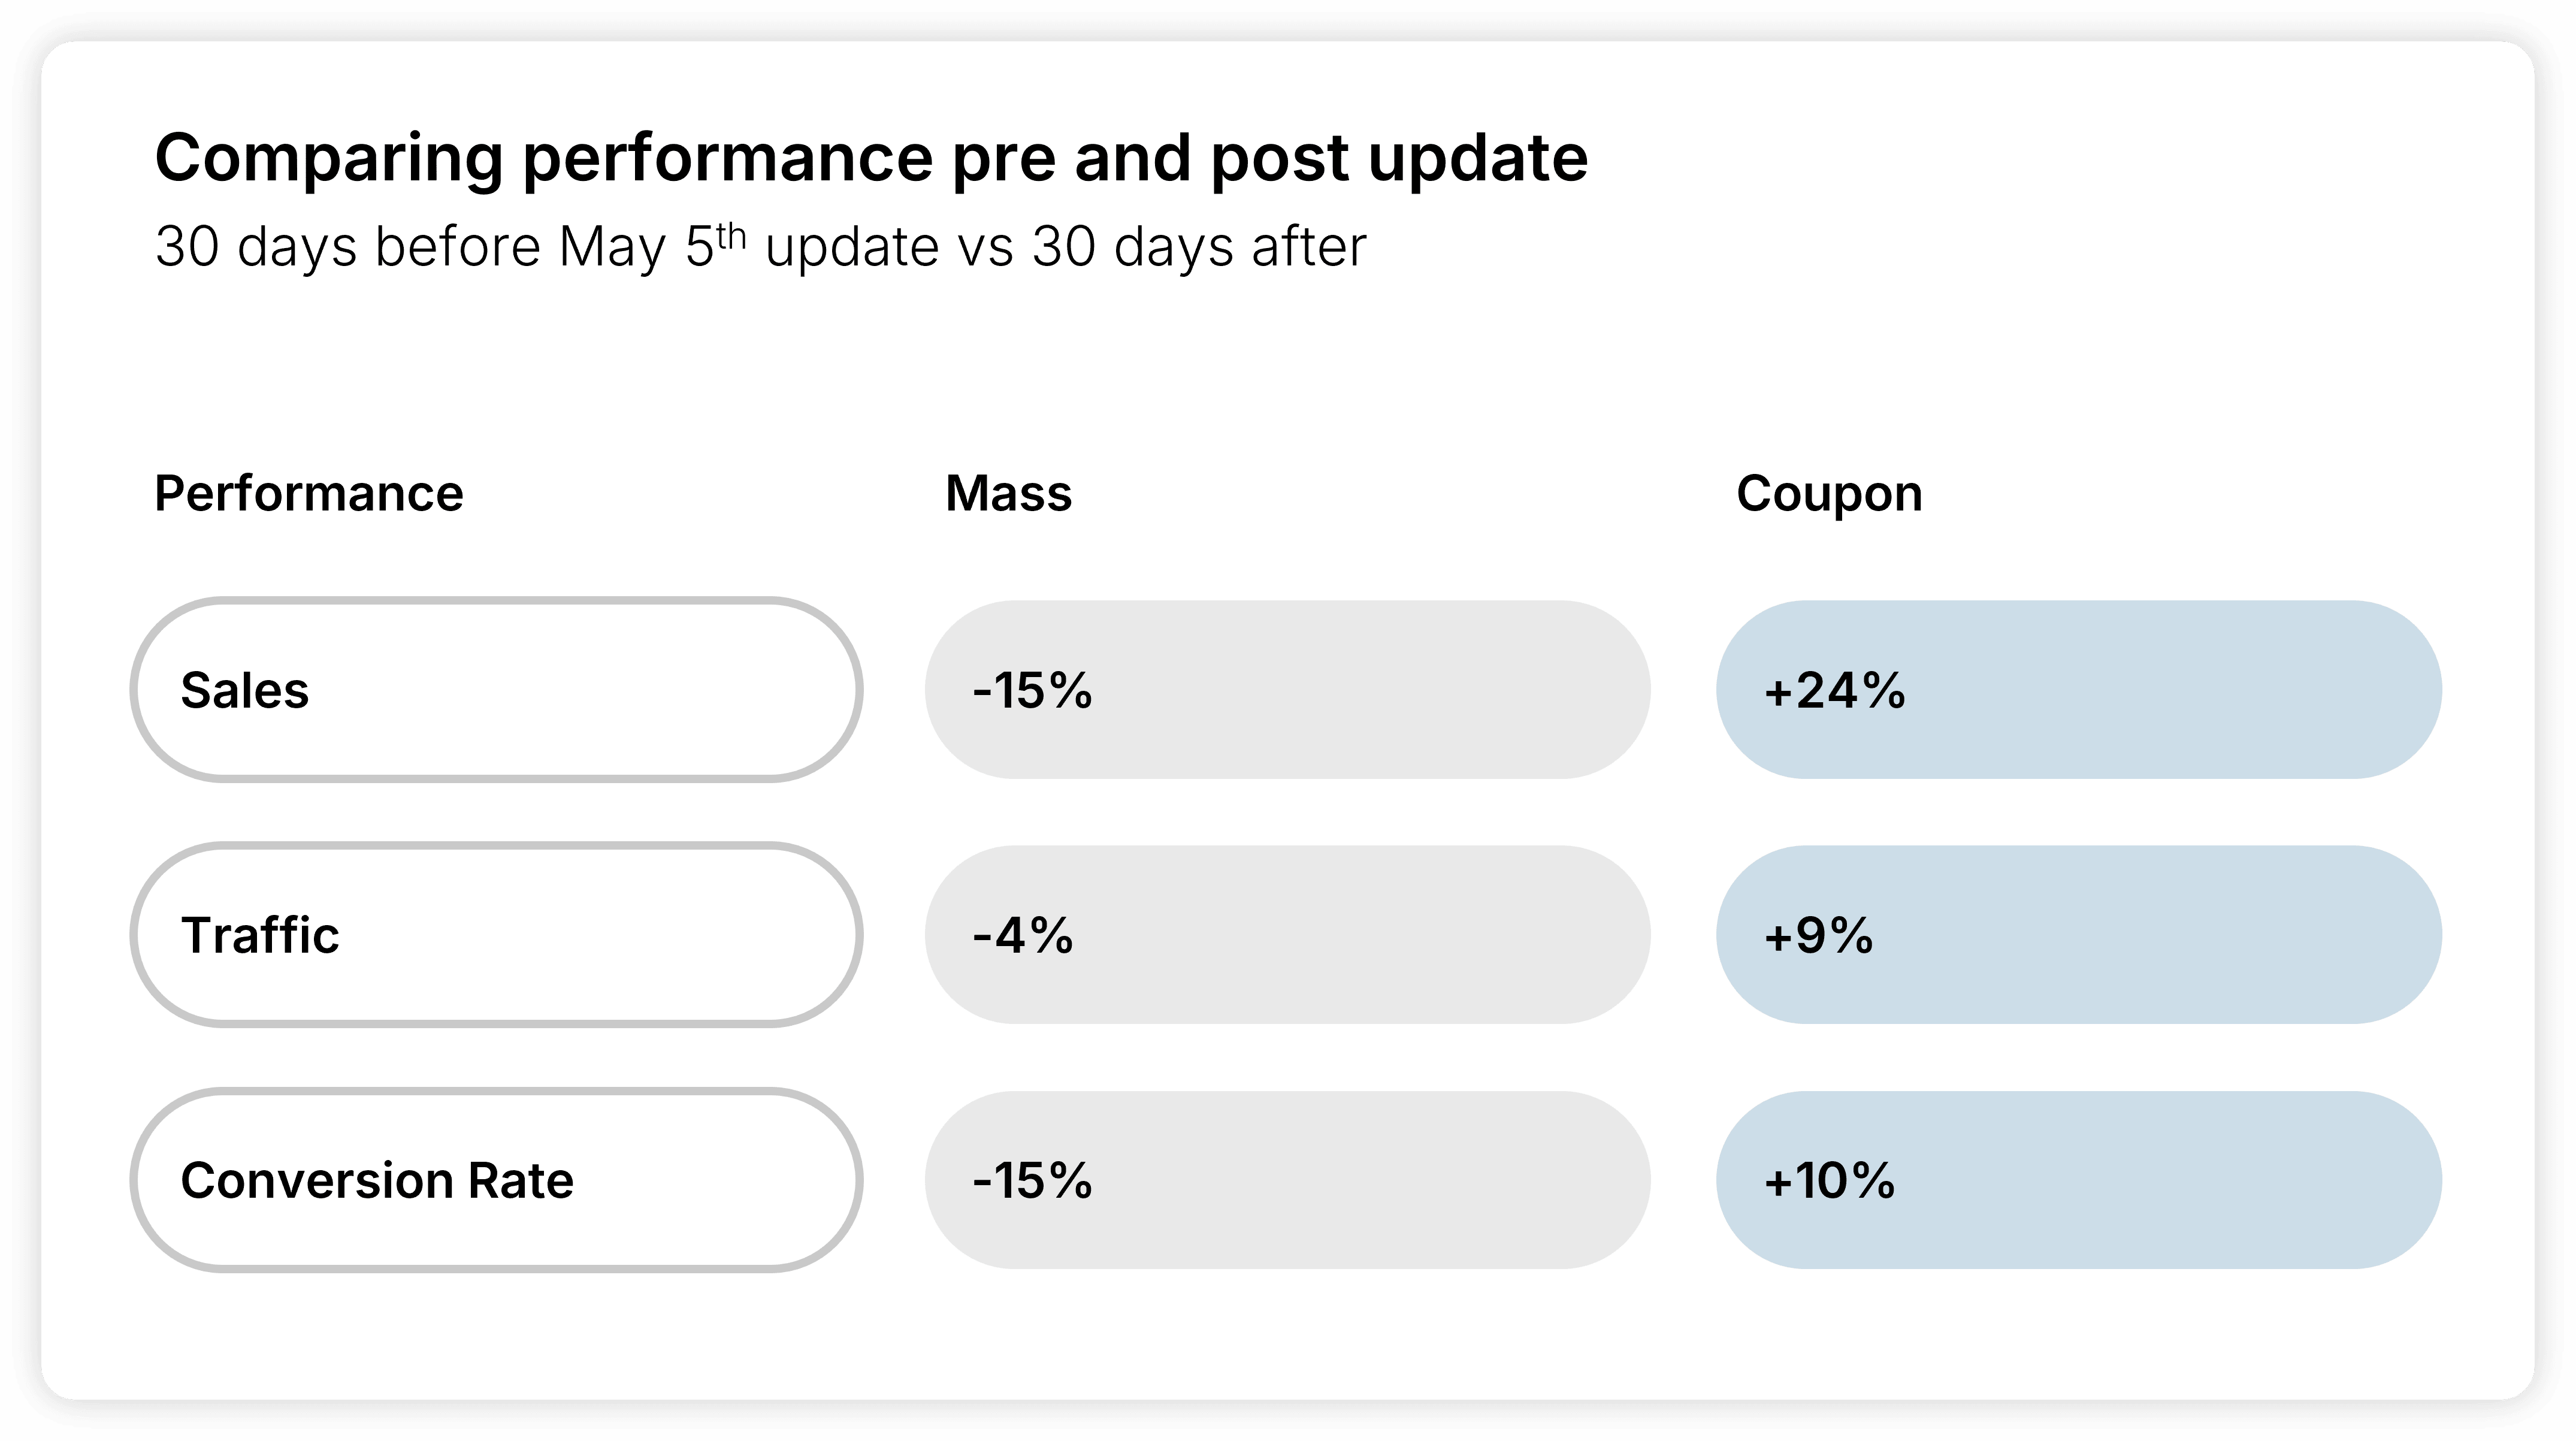Click the word "Comparing" in the heading
Viewport: 2576px width, 1441px height.
[328, 158]
